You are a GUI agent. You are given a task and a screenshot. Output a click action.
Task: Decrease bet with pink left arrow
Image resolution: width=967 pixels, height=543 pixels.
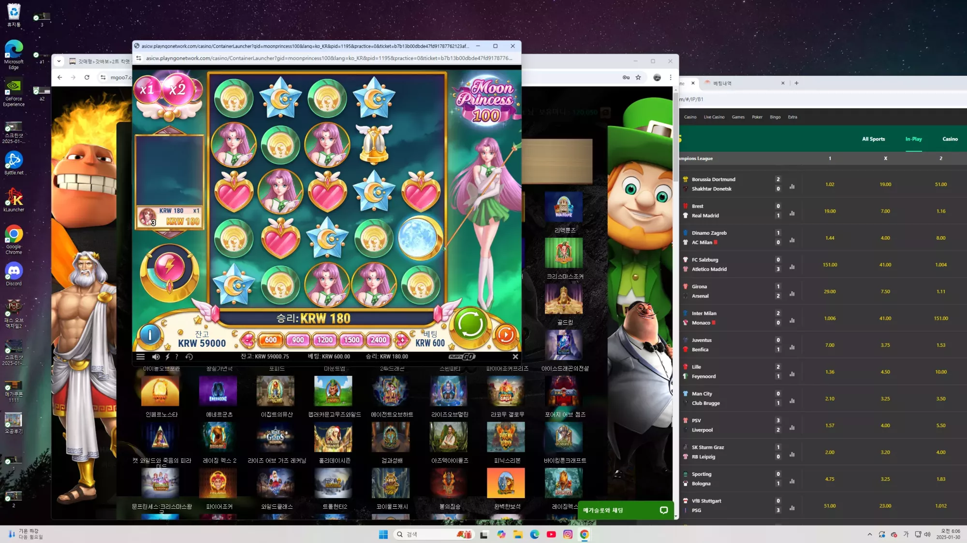tap(248, 340)
